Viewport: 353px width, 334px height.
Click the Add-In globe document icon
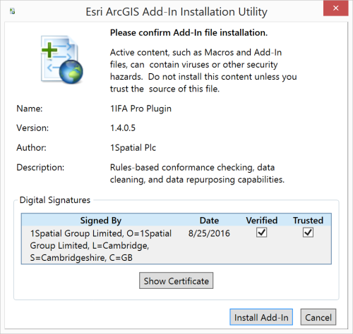coord(62,60)
